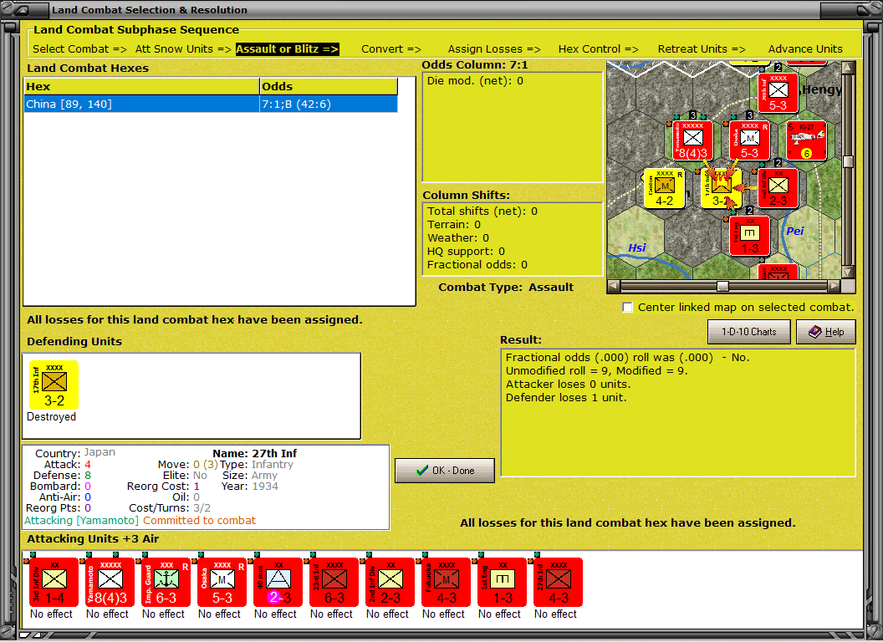Select the 1st Eng 1-3 engineer unit
Image resolution: width=883 pixels, height=642 pixels.
[x=502, y=583]
